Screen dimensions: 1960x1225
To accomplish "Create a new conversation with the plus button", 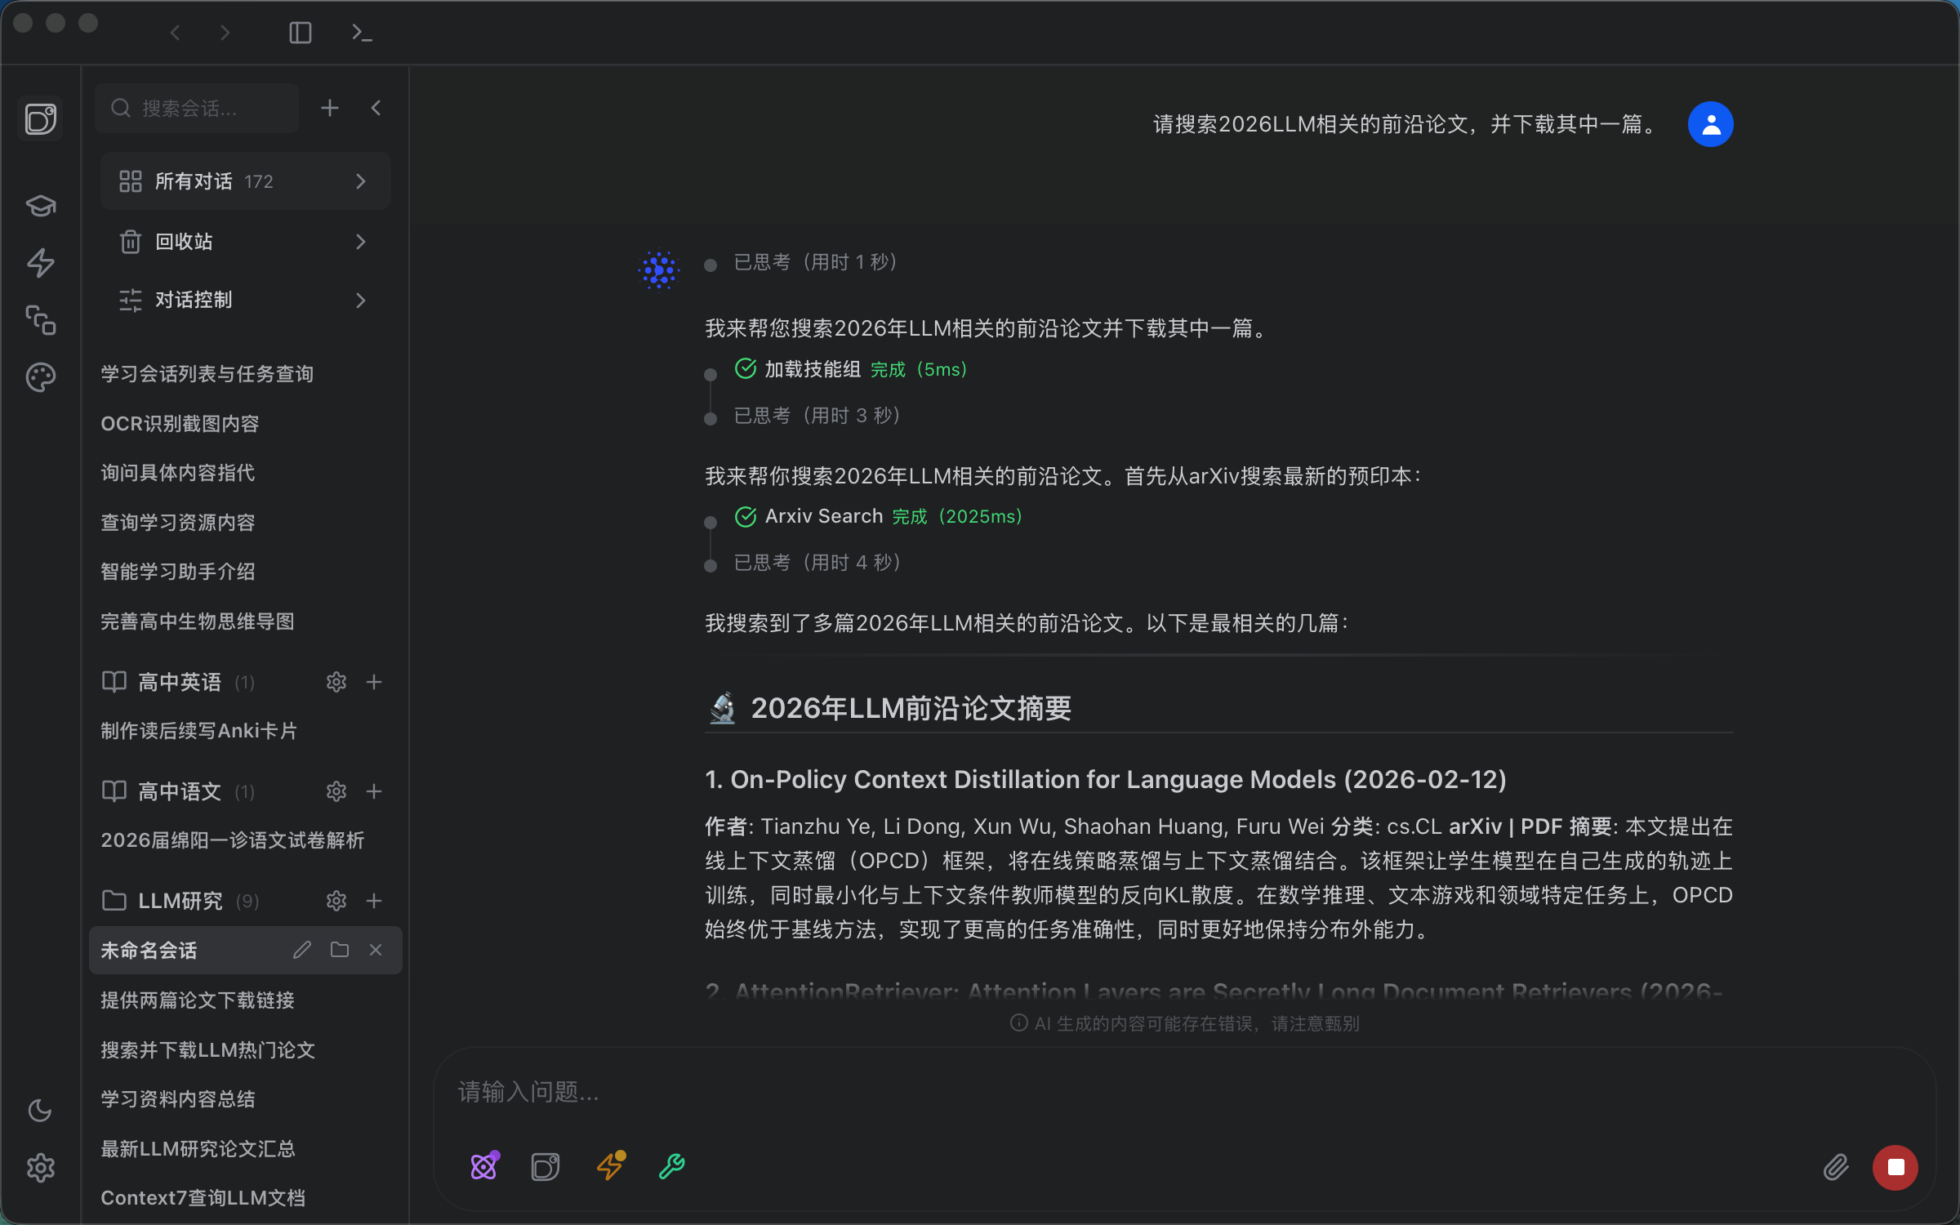I will [329, 107].
